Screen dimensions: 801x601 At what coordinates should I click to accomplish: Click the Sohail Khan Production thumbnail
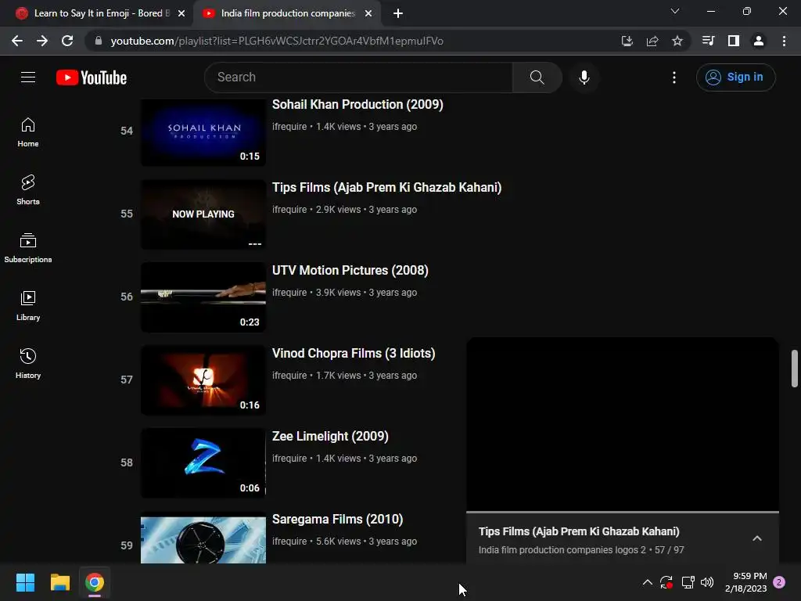coord(203,131)
